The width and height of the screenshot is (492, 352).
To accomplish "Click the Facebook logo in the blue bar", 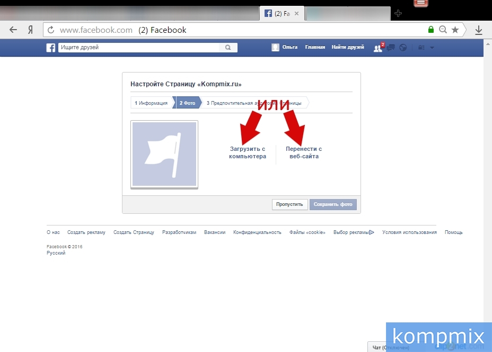I will click(51, 48).
